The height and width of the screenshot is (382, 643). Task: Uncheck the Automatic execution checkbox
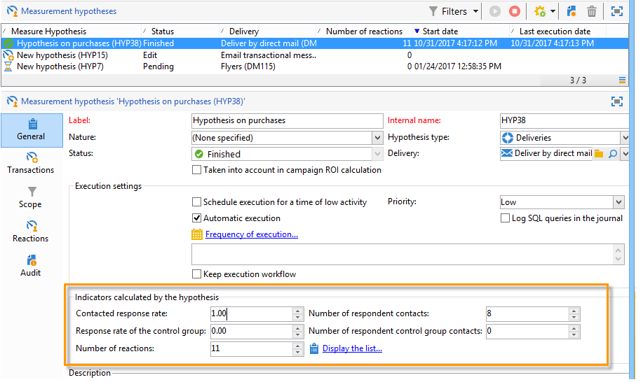[197, 218]
